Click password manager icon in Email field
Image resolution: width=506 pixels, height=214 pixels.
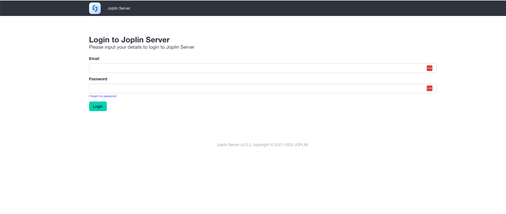pos(429,68)
